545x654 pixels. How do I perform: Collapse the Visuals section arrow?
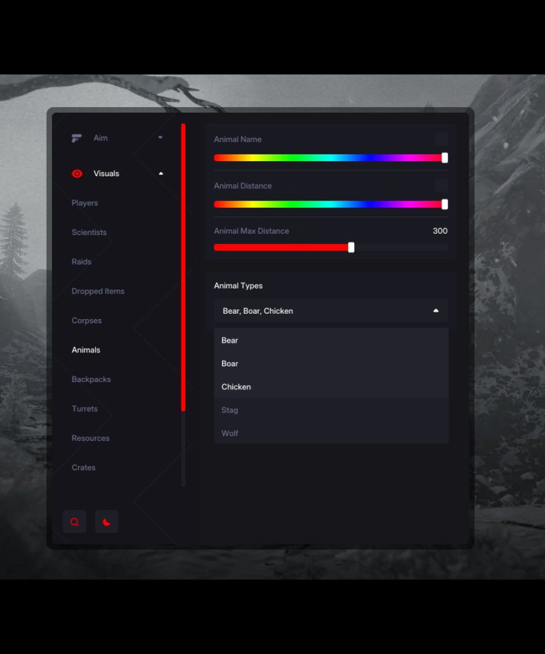click(160, 174)
